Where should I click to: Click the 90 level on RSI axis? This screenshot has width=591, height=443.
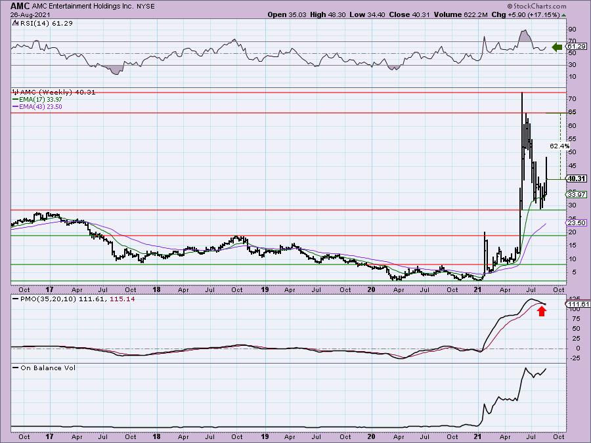click(x=572, y=30)
